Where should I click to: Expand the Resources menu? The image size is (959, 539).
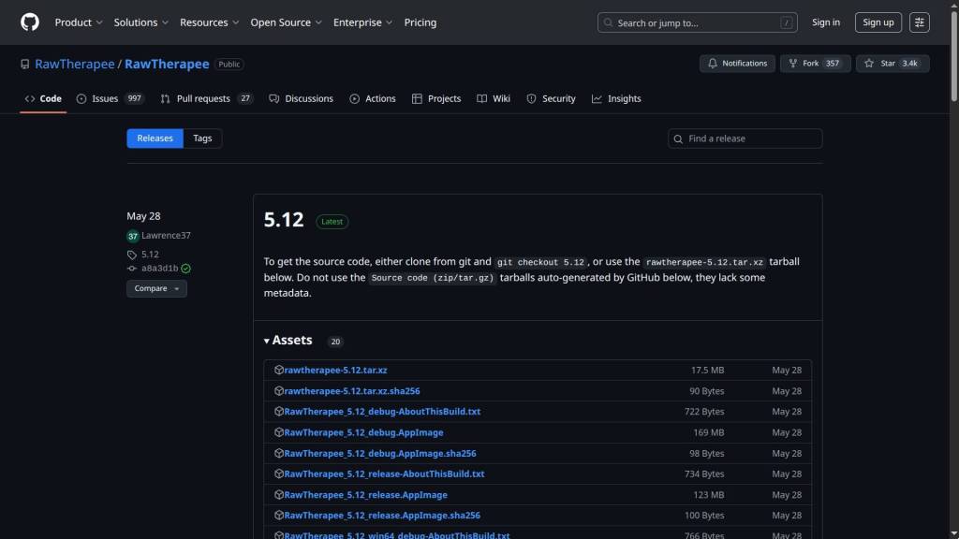coord(209,22)
